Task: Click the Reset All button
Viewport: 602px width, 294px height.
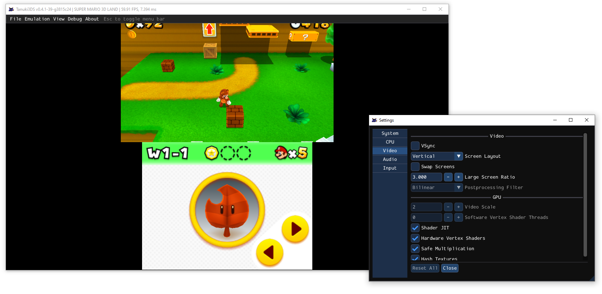Action: (425, 268)
